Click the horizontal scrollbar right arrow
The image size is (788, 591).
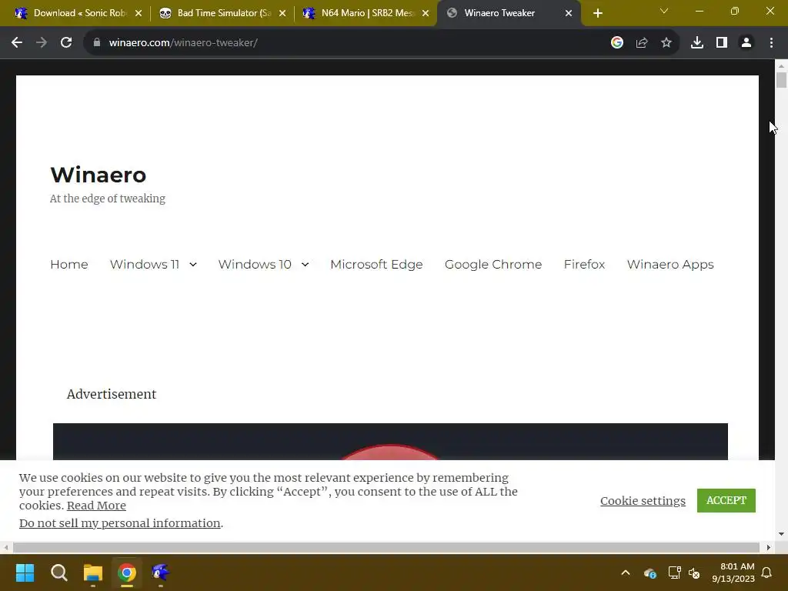(769, 547)
